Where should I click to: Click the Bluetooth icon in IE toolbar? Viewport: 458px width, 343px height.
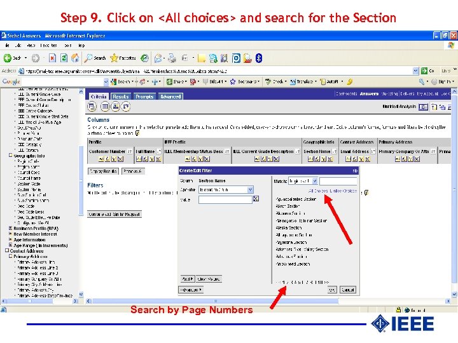pos(259,58)
